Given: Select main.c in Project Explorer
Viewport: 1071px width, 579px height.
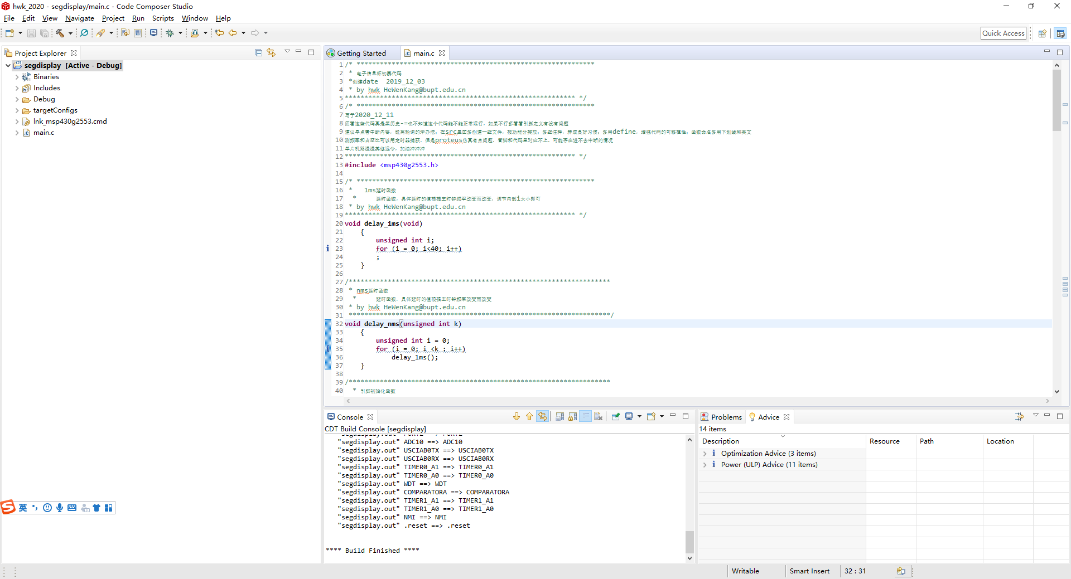Looking at the screenshot, I should (44, 133).
